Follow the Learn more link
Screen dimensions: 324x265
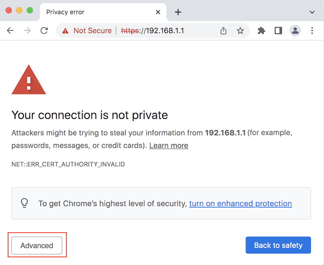(x=168, y=145)
